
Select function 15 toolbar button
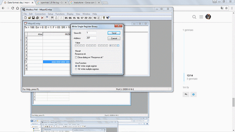(74, 18)
